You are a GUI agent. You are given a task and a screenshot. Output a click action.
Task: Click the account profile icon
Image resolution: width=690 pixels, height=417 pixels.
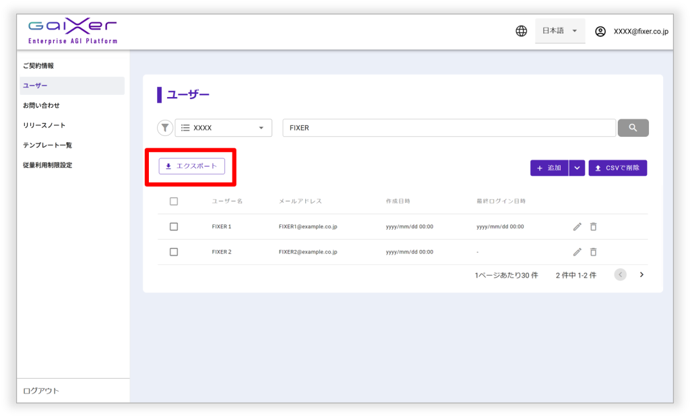600,32
